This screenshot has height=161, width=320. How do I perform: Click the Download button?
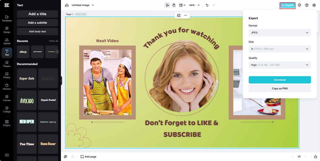click(280, 80)
